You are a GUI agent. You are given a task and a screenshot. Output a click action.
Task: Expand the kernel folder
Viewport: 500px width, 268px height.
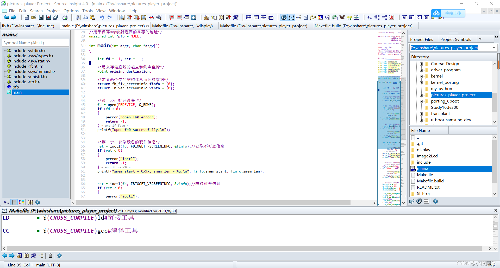tap(421, 76)
